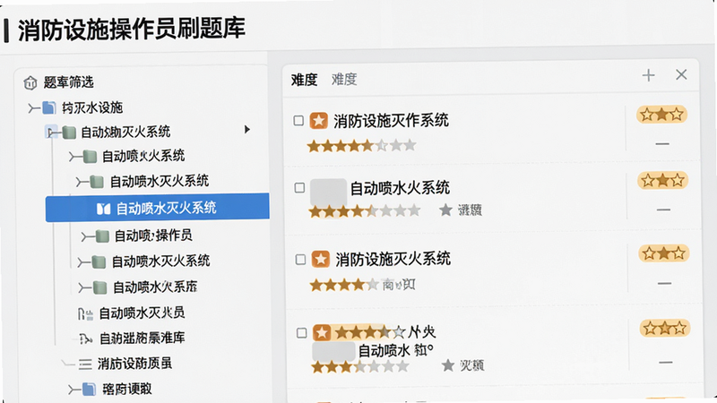Image resolution: width=717 pixels, height=403 pixels.
Task: Click the minus icon of 消防设施灭作系统
Action: tap(662, 144)
